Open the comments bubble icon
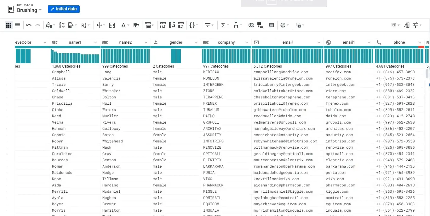430x216 pixels. [272, 25]
